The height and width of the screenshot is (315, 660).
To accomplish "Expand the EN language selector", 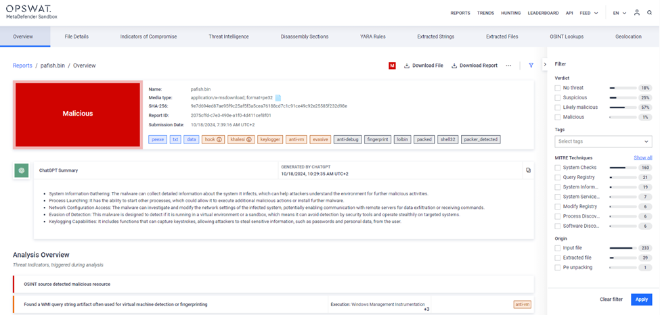I will coord(619,13).
